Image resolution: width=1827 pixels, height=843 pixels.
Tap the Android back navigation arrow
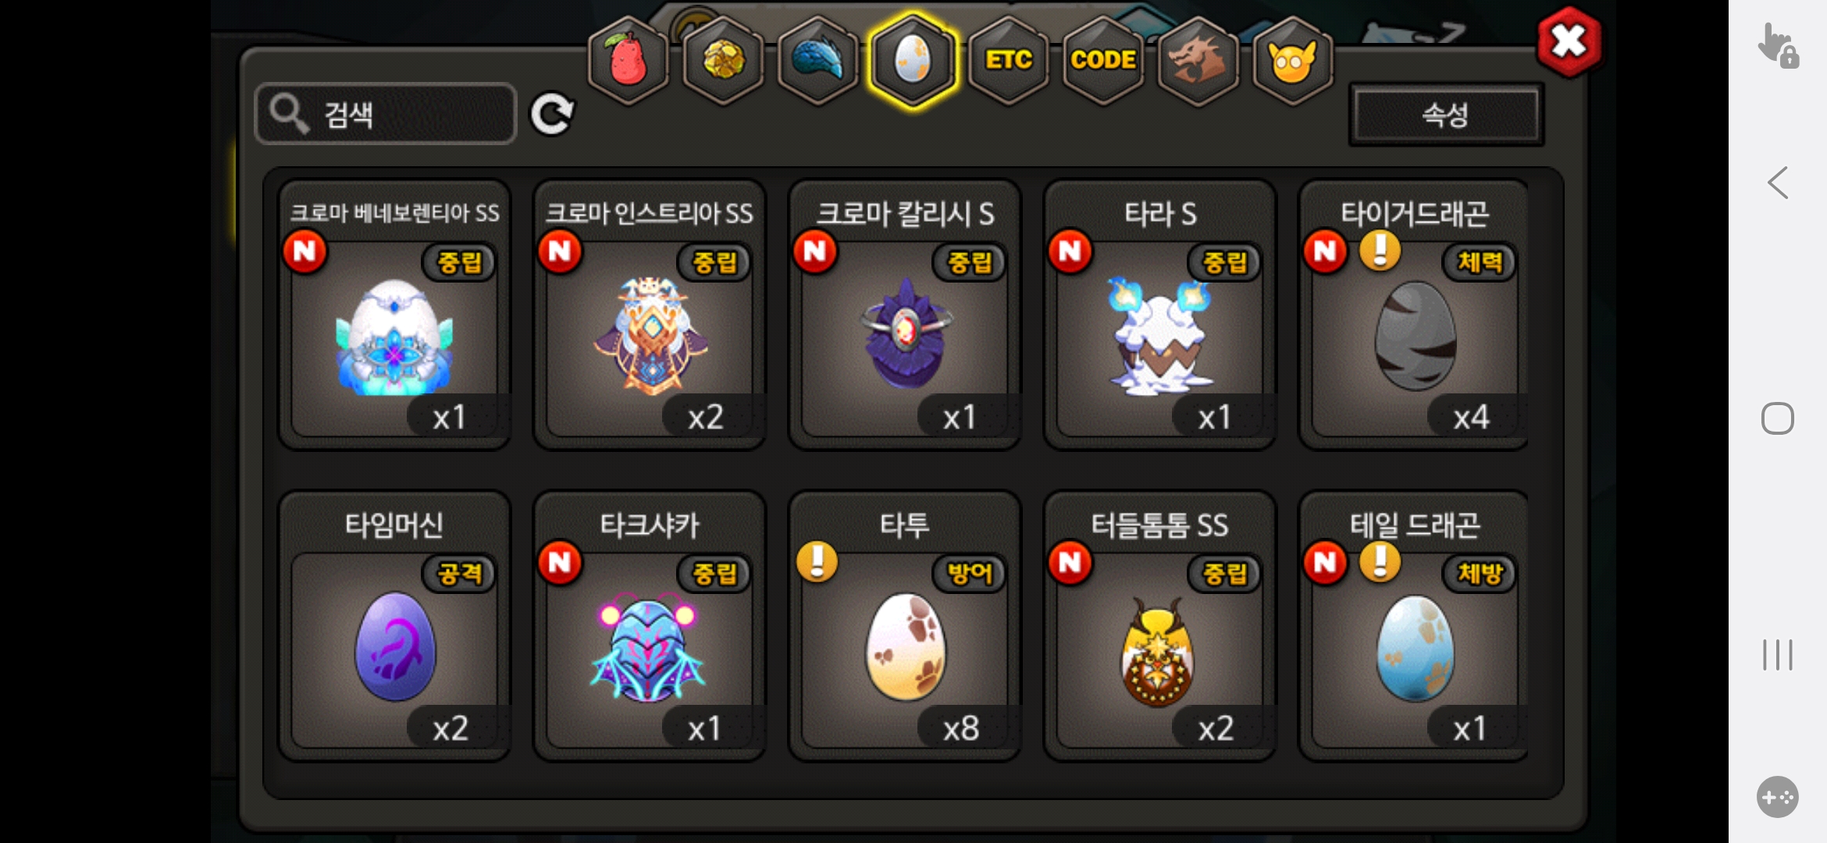click(1778, 183)
